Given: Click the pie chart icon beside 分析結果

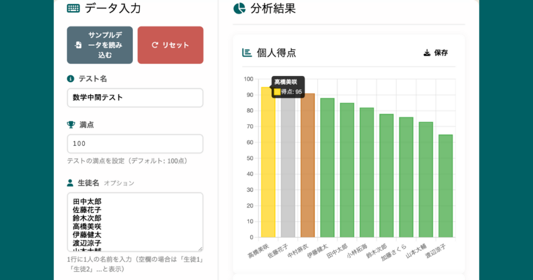Looking at the screenshot, I should tap(239, 8).
